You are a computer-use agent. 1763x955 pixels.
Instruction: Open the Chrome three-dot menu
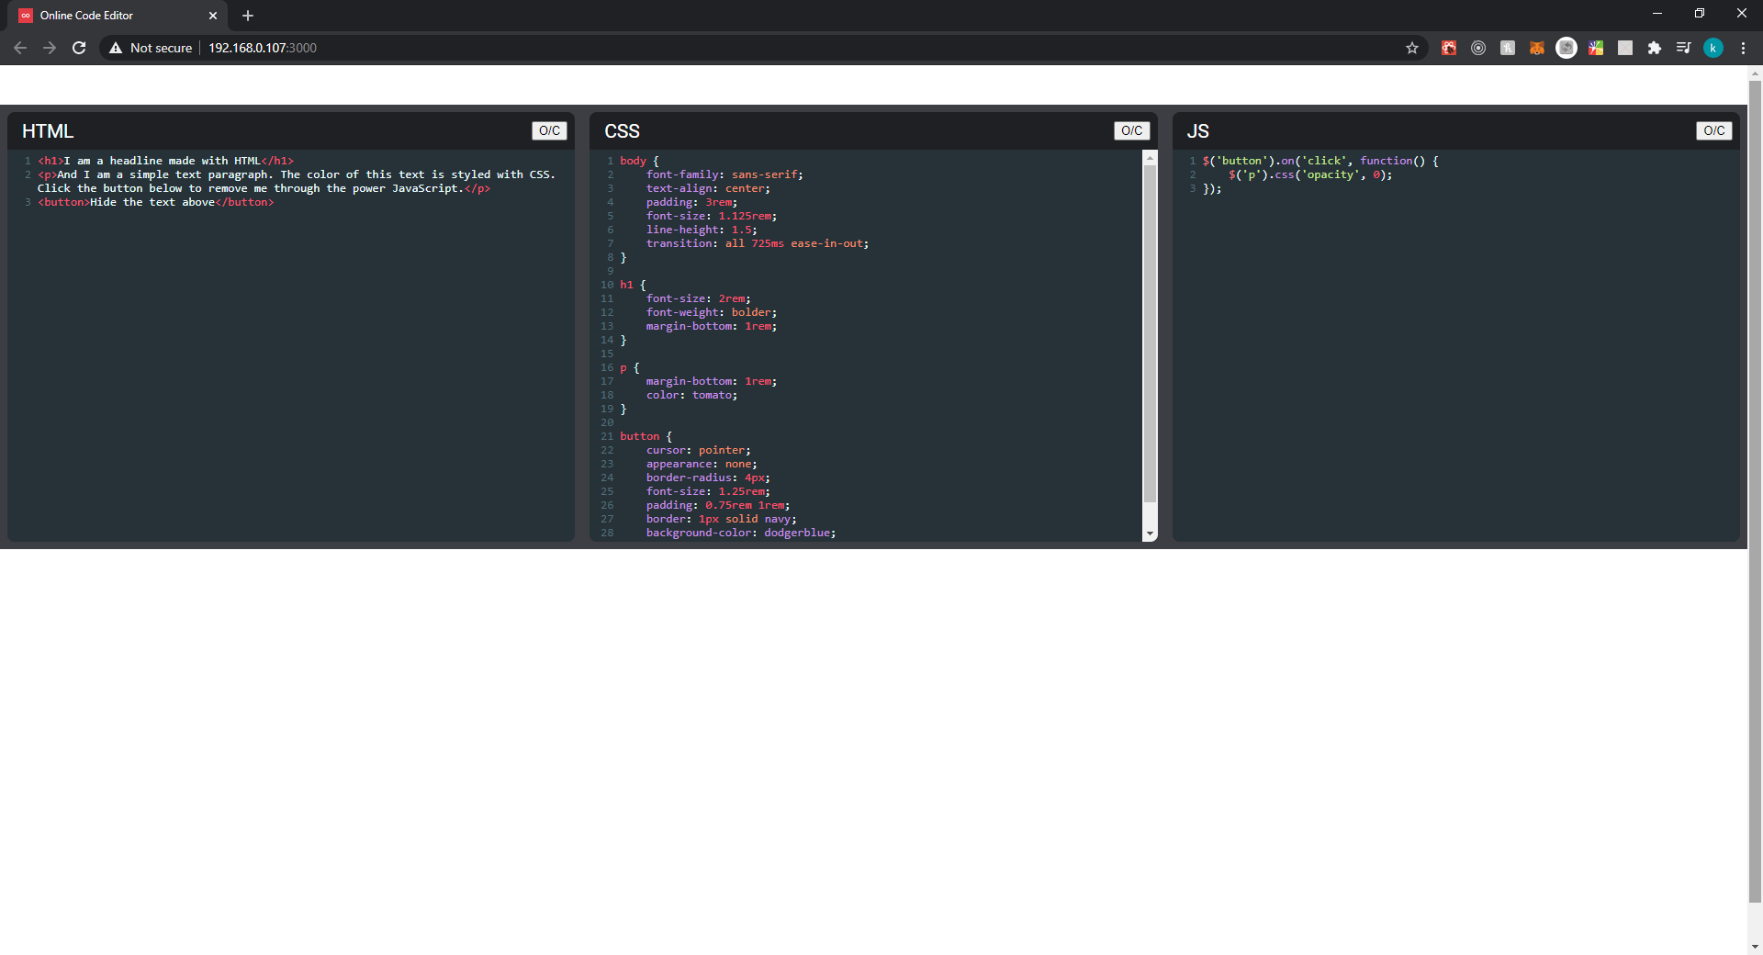(x=1743, y=48)
